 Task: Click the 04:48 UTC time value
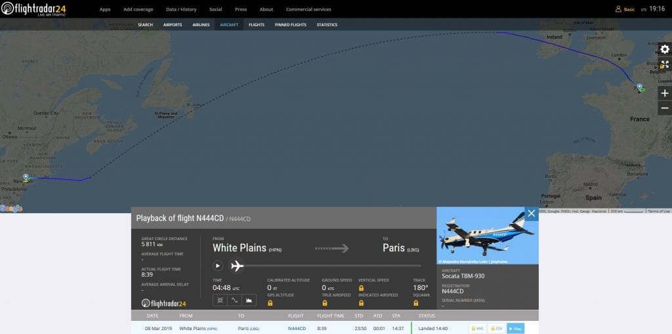(x=226, y=287)
